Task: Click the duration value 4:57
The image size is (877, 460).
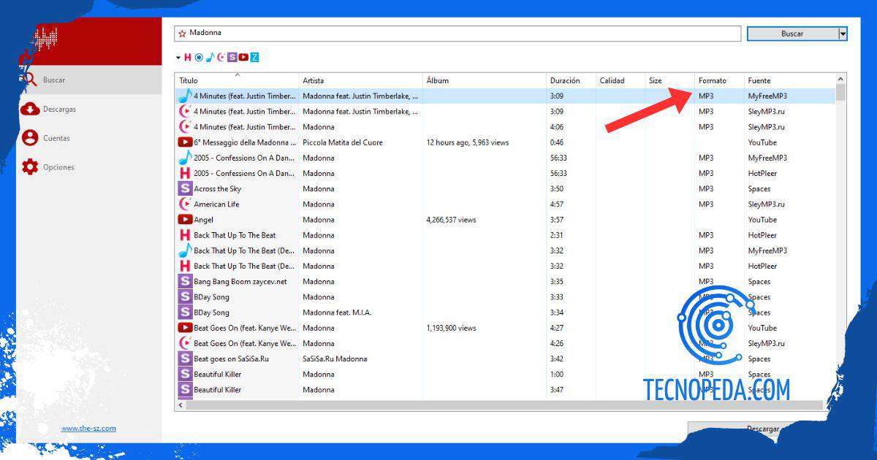Action: click(x=557, y=204)
